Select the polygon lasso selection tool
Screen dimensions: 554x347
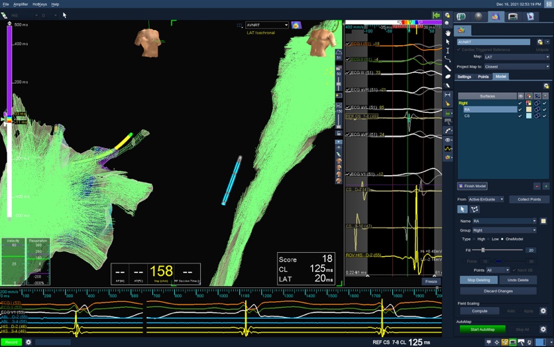(x=475, y=210)
